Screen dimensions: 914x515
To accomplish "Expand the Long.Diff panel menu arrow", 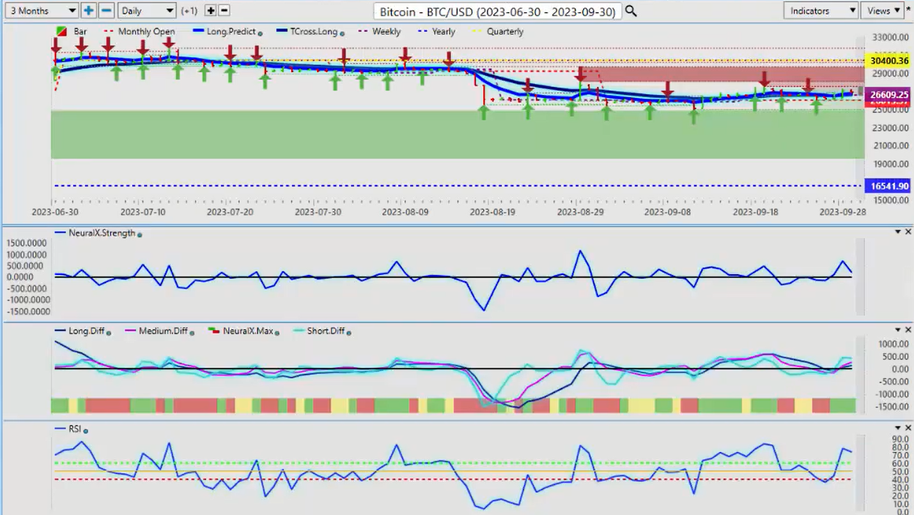I will [898, 329].
